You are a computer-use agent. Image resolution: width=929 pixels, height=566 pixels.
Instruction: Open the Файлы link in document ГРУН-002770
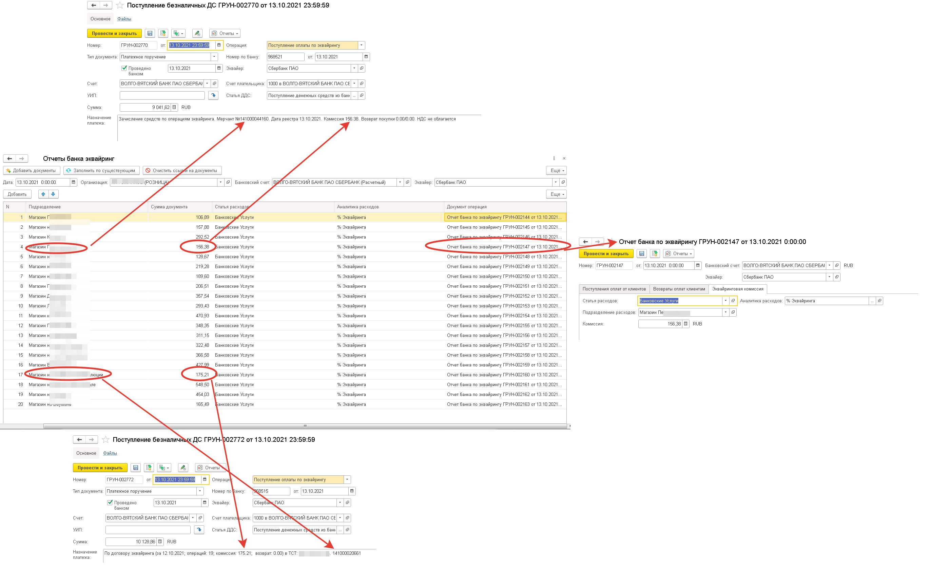[124, 19]
